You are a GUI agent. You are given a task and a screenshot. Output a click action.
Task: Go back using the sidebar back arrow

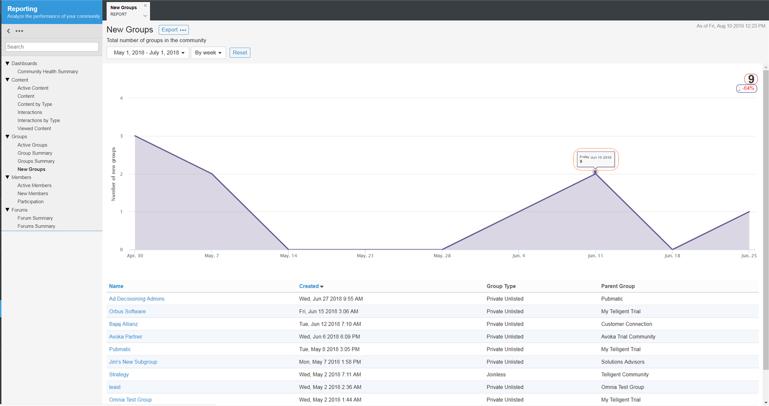coord(9,31)
